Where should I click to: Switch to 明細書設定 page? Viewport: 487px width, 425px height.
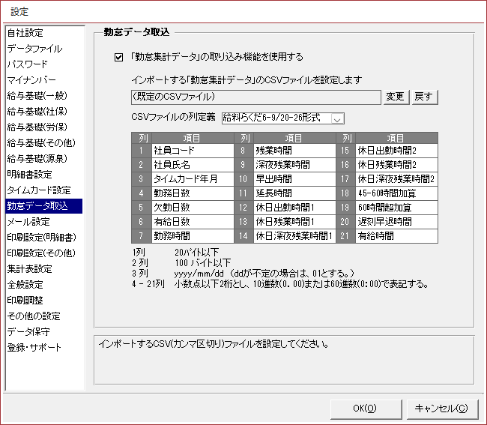point(30,175)
